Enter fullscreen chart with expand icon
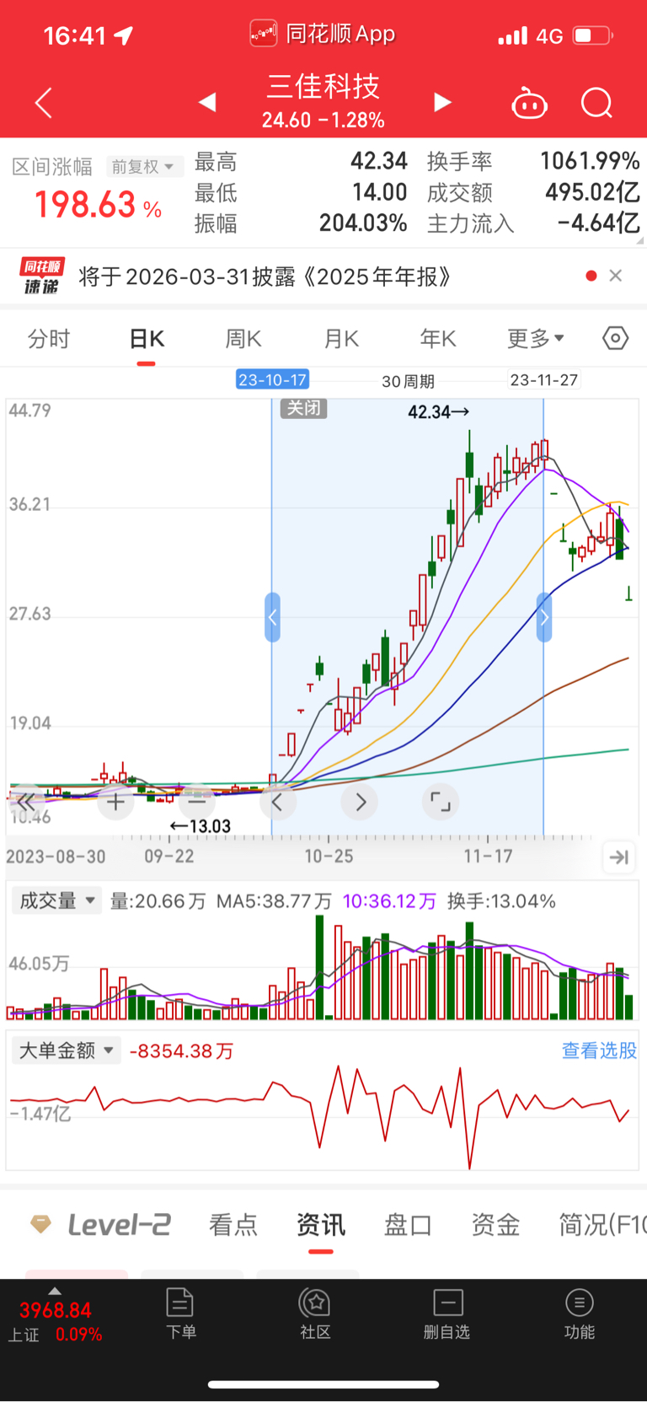 click(441, 802)
